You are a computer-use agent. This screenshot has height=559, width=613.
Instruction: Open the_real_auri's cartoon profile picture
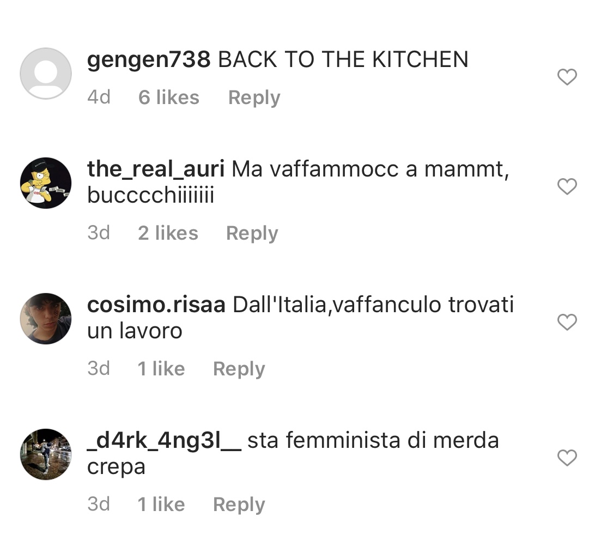[46, 183]
